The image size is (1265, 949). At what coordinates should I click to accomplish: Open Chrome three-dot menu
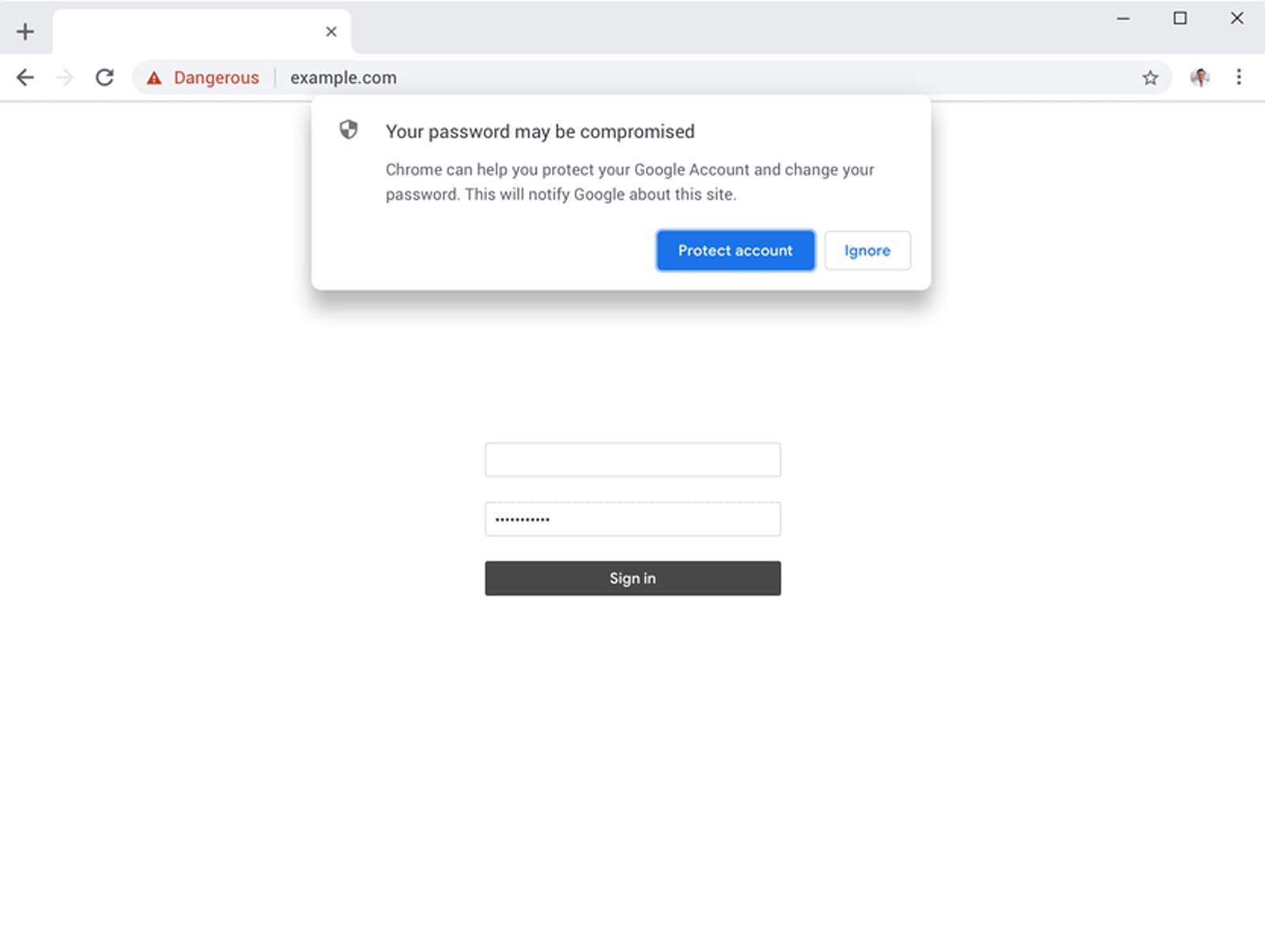1239,77
